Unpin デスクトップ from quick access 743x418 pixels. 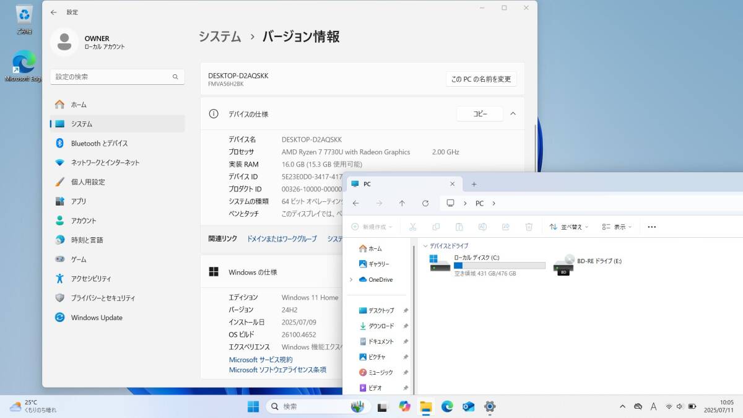tap(406, 310)
